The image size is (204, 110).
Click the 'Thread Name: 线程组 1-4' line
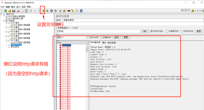pyautogui.click(x=103, y=47)
